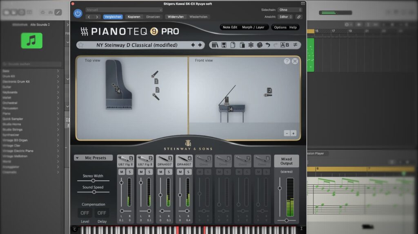Screen dimensions: 418x234
Task: Click the dice random preset icon
Action: tap(259, 45)
